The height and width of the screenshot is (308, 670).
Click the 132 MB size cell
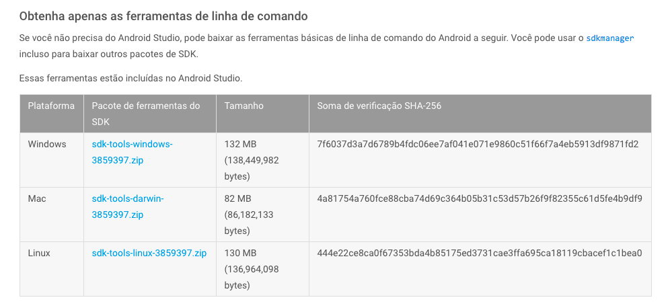click(x=252, y=160)
